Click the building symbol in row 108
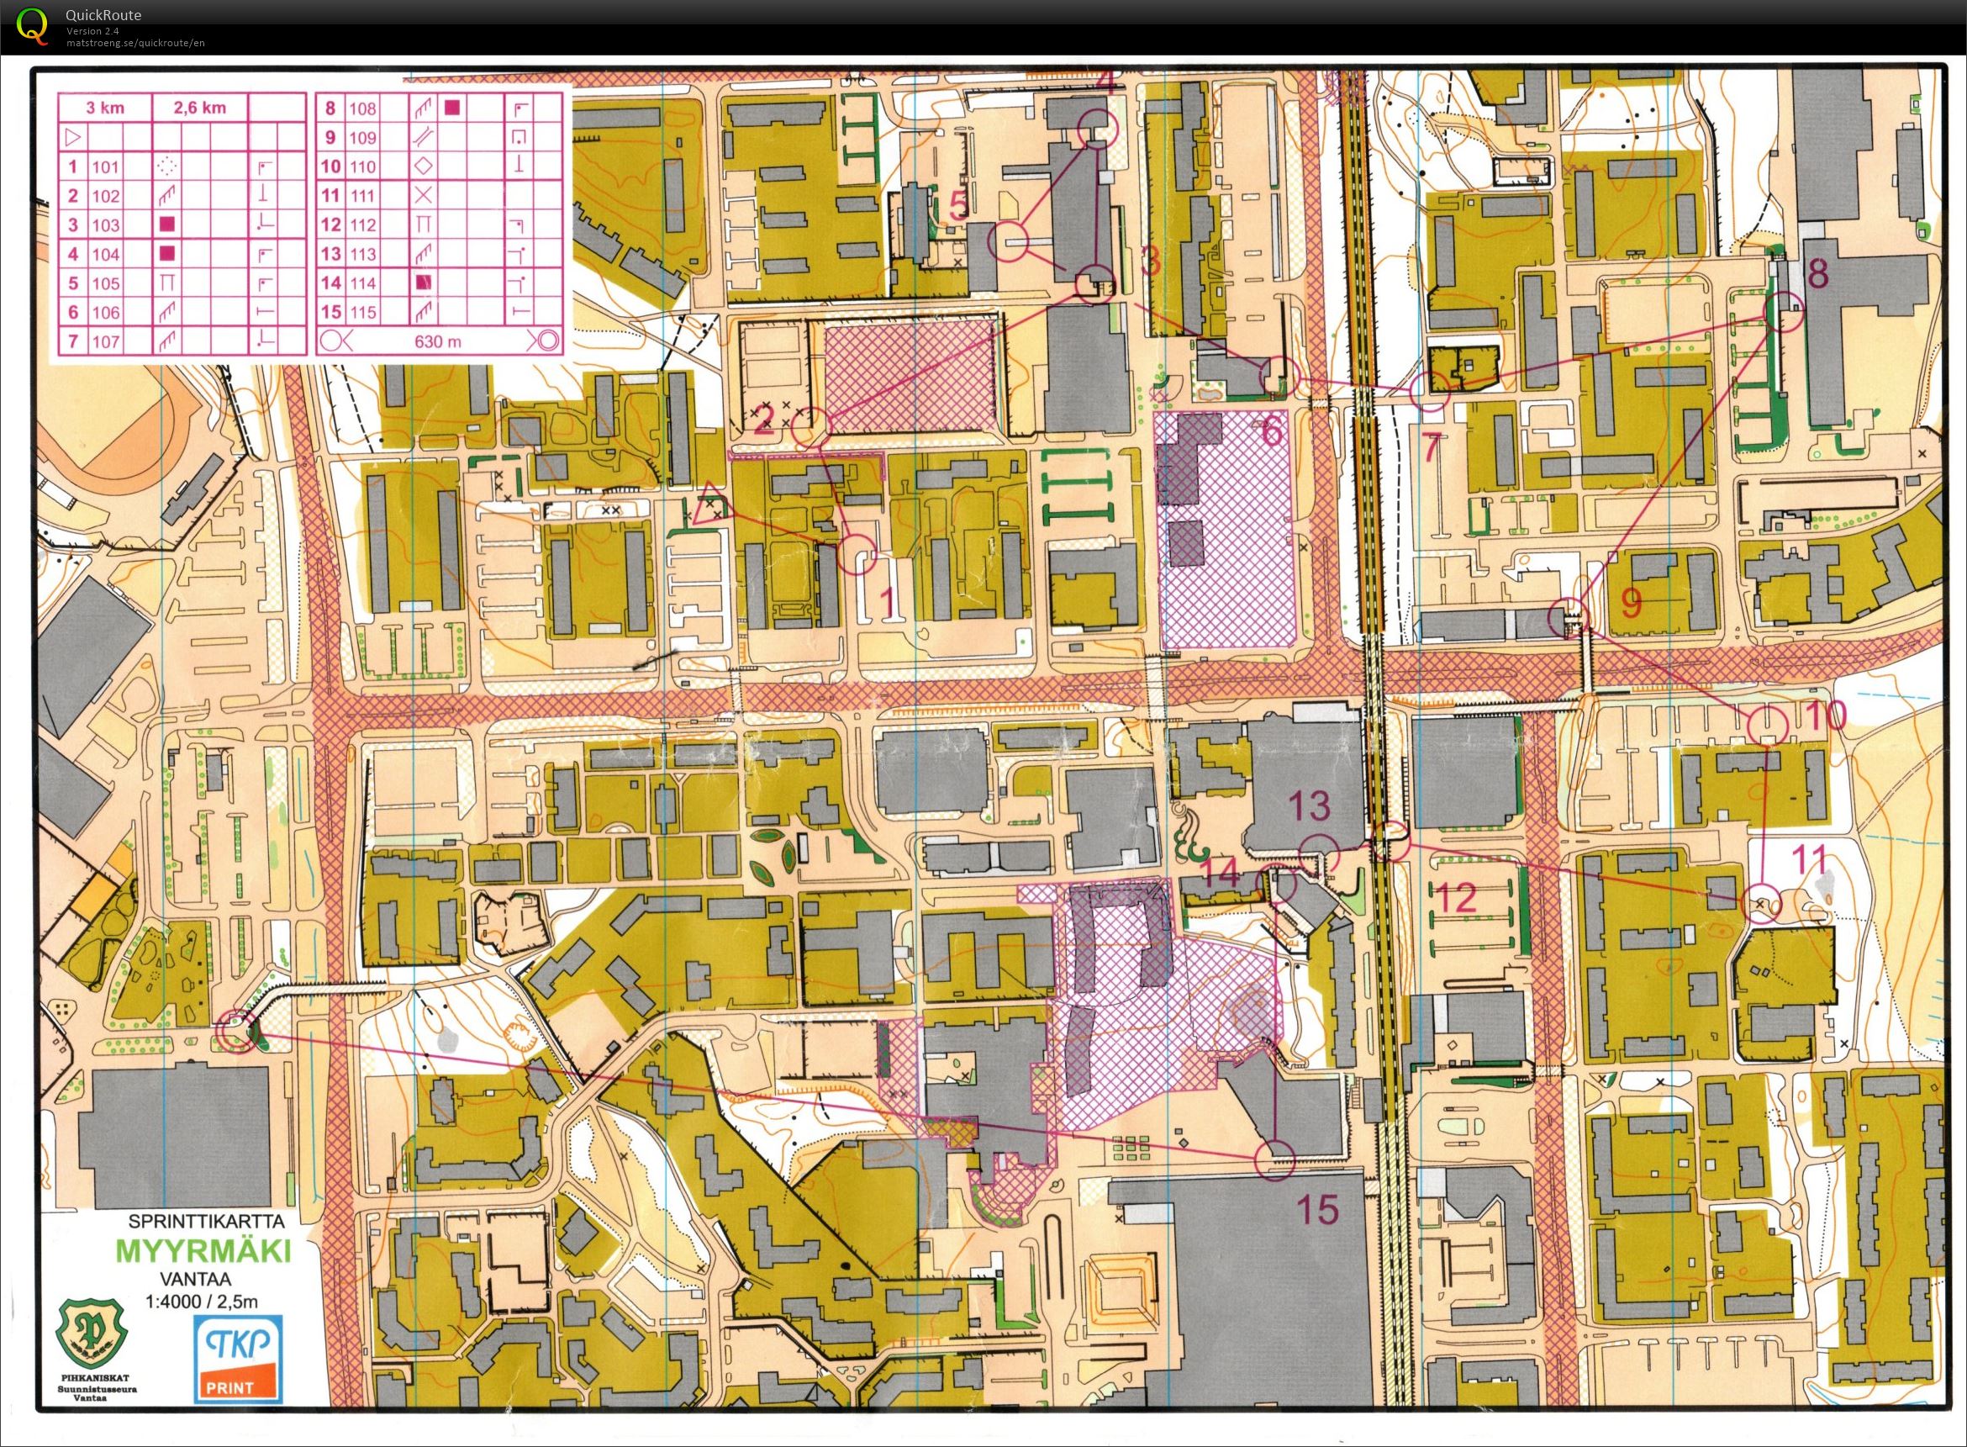The width and height of the screenshot is (1967, 1447). [x=452, y=108]
